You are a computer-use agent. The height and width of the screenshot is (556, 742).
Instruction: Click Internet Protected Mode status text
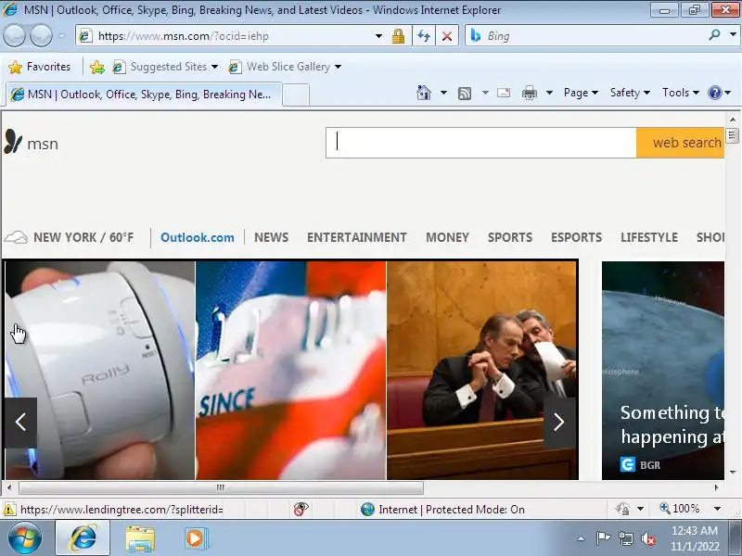click(x=452, y=509)
